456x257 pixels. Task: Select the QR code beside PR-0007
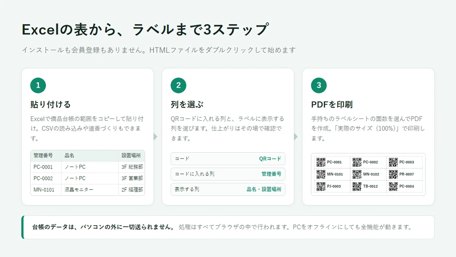[x=393, y=174]
